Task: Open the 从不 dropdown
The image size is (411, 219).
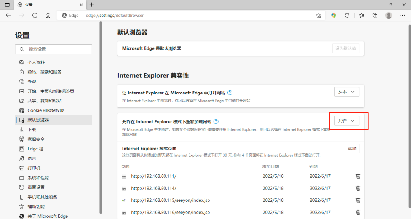Action: coord(347,92)
